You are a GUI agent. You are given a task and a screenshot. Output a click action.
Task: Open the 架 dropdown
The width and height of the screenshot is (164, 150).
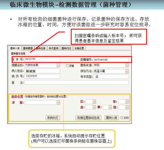click(x=127, y=102)
